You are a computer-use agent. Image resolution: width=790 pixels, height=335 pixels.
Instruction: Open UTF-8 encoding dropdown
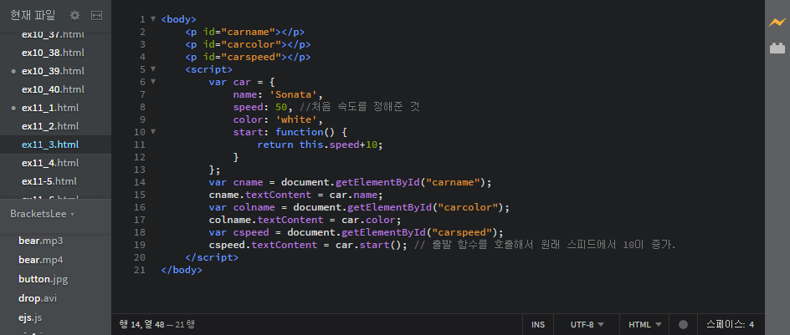coord(587,324)
